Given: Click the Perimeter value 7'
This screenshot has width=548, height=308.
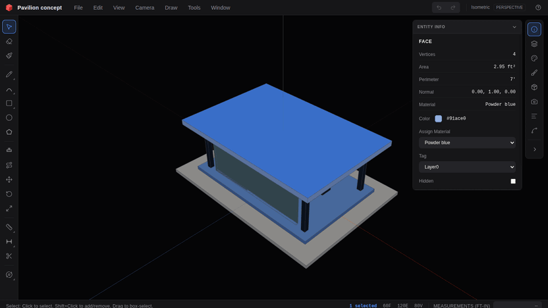Looking at the screenshot, I should pos(512,79).
